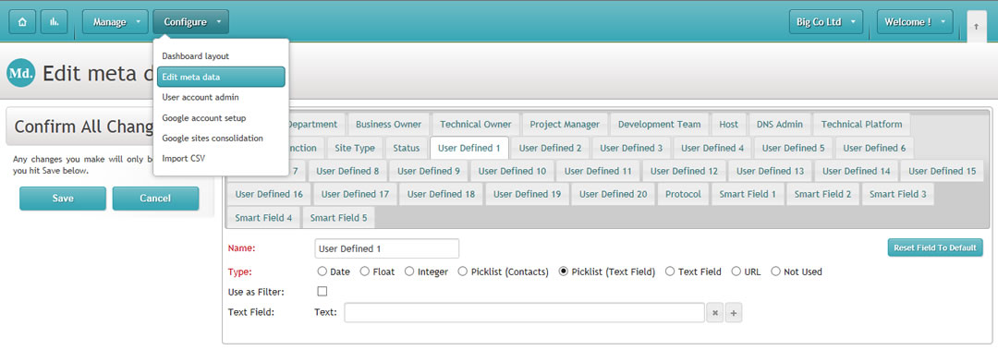This screenshot has width=998, height=350.
Task: Open the User Defined 20 tab
Action: point(613,194)
